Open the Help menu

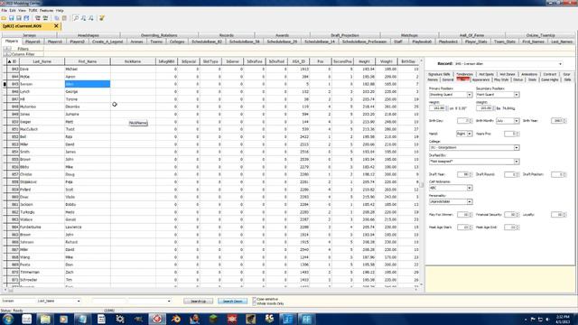[60, 10]
